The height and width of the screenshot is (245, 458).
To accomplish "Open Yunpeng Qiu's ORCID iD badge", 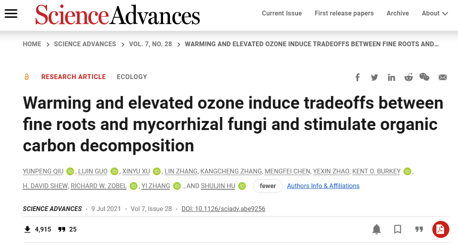I will (x=70, y=171).
